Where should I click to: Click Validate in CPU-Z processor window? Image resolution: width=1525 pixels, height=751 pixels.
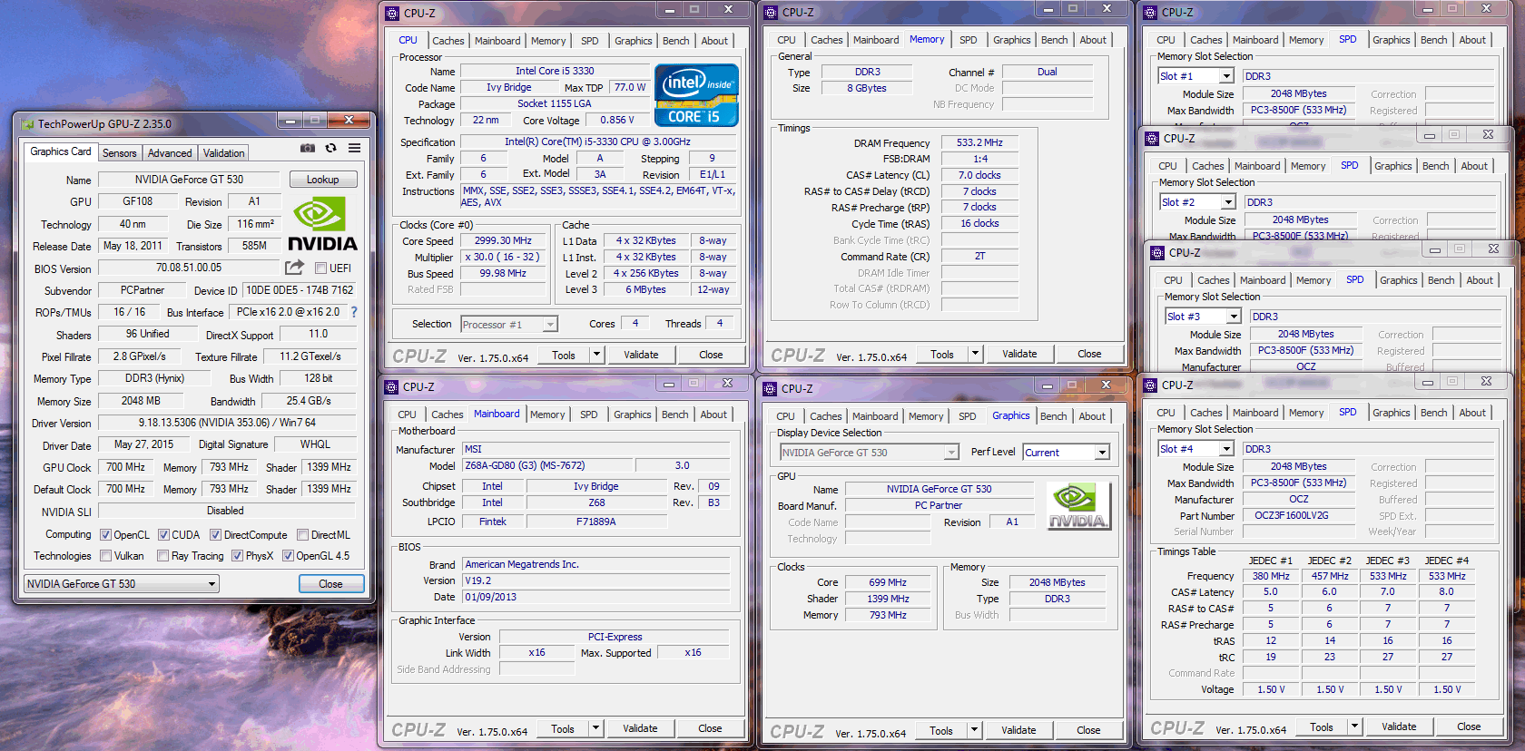tap(641, 355)
